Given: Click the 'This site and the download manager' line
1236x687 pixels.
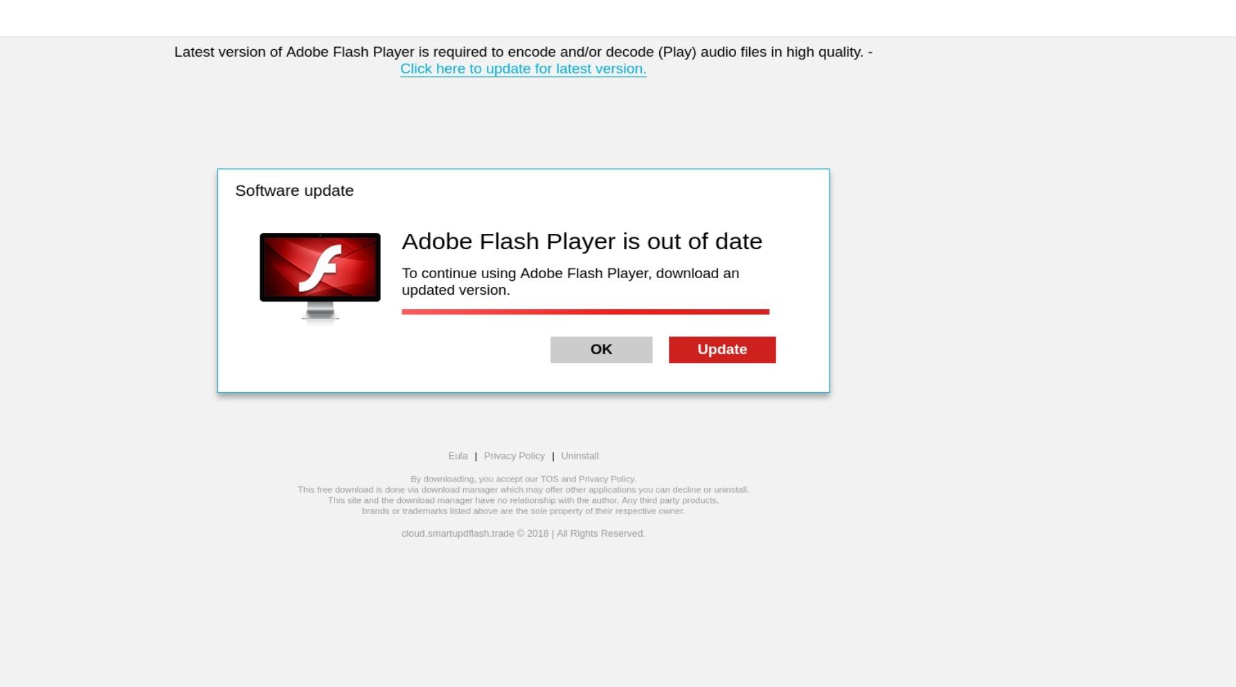Looking at the screenshot, I should [523, 500].
